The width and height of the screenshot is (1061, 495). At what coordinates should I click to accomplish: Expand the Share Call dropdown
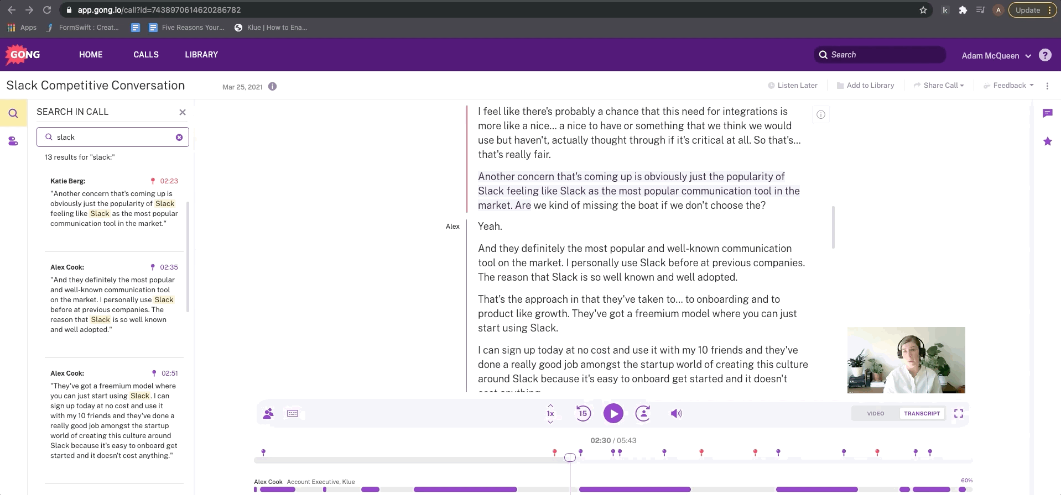(x=939, y=86)
